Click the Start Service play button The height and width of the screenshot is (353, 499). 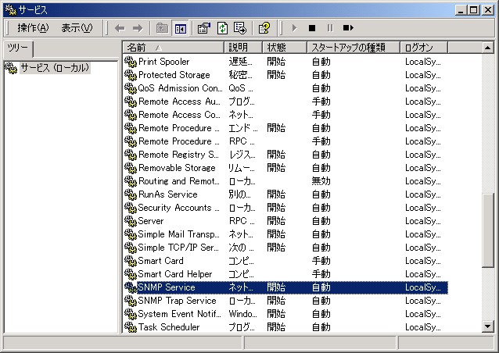pos(294,28)
